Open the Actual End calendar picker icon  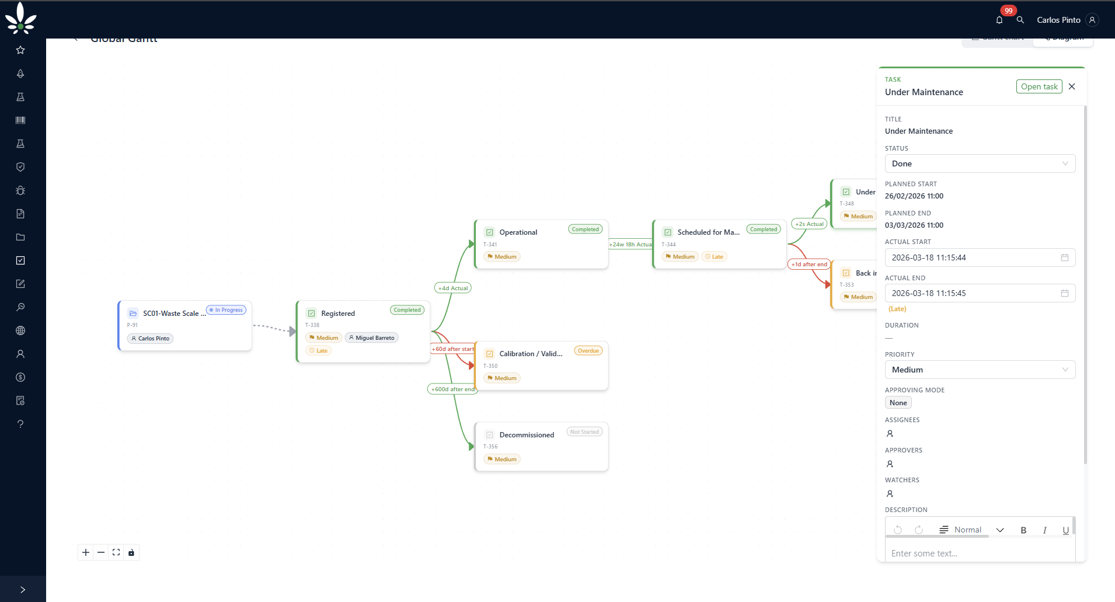[1065, 293]
